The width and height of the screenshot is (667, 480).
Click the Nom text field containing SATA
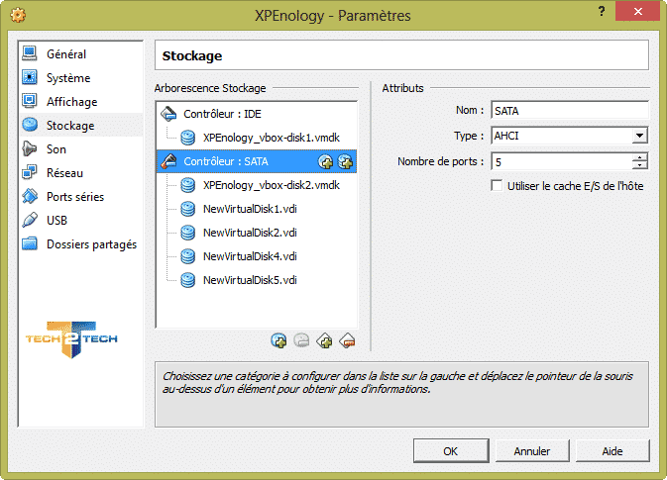(x=570, y=111)
